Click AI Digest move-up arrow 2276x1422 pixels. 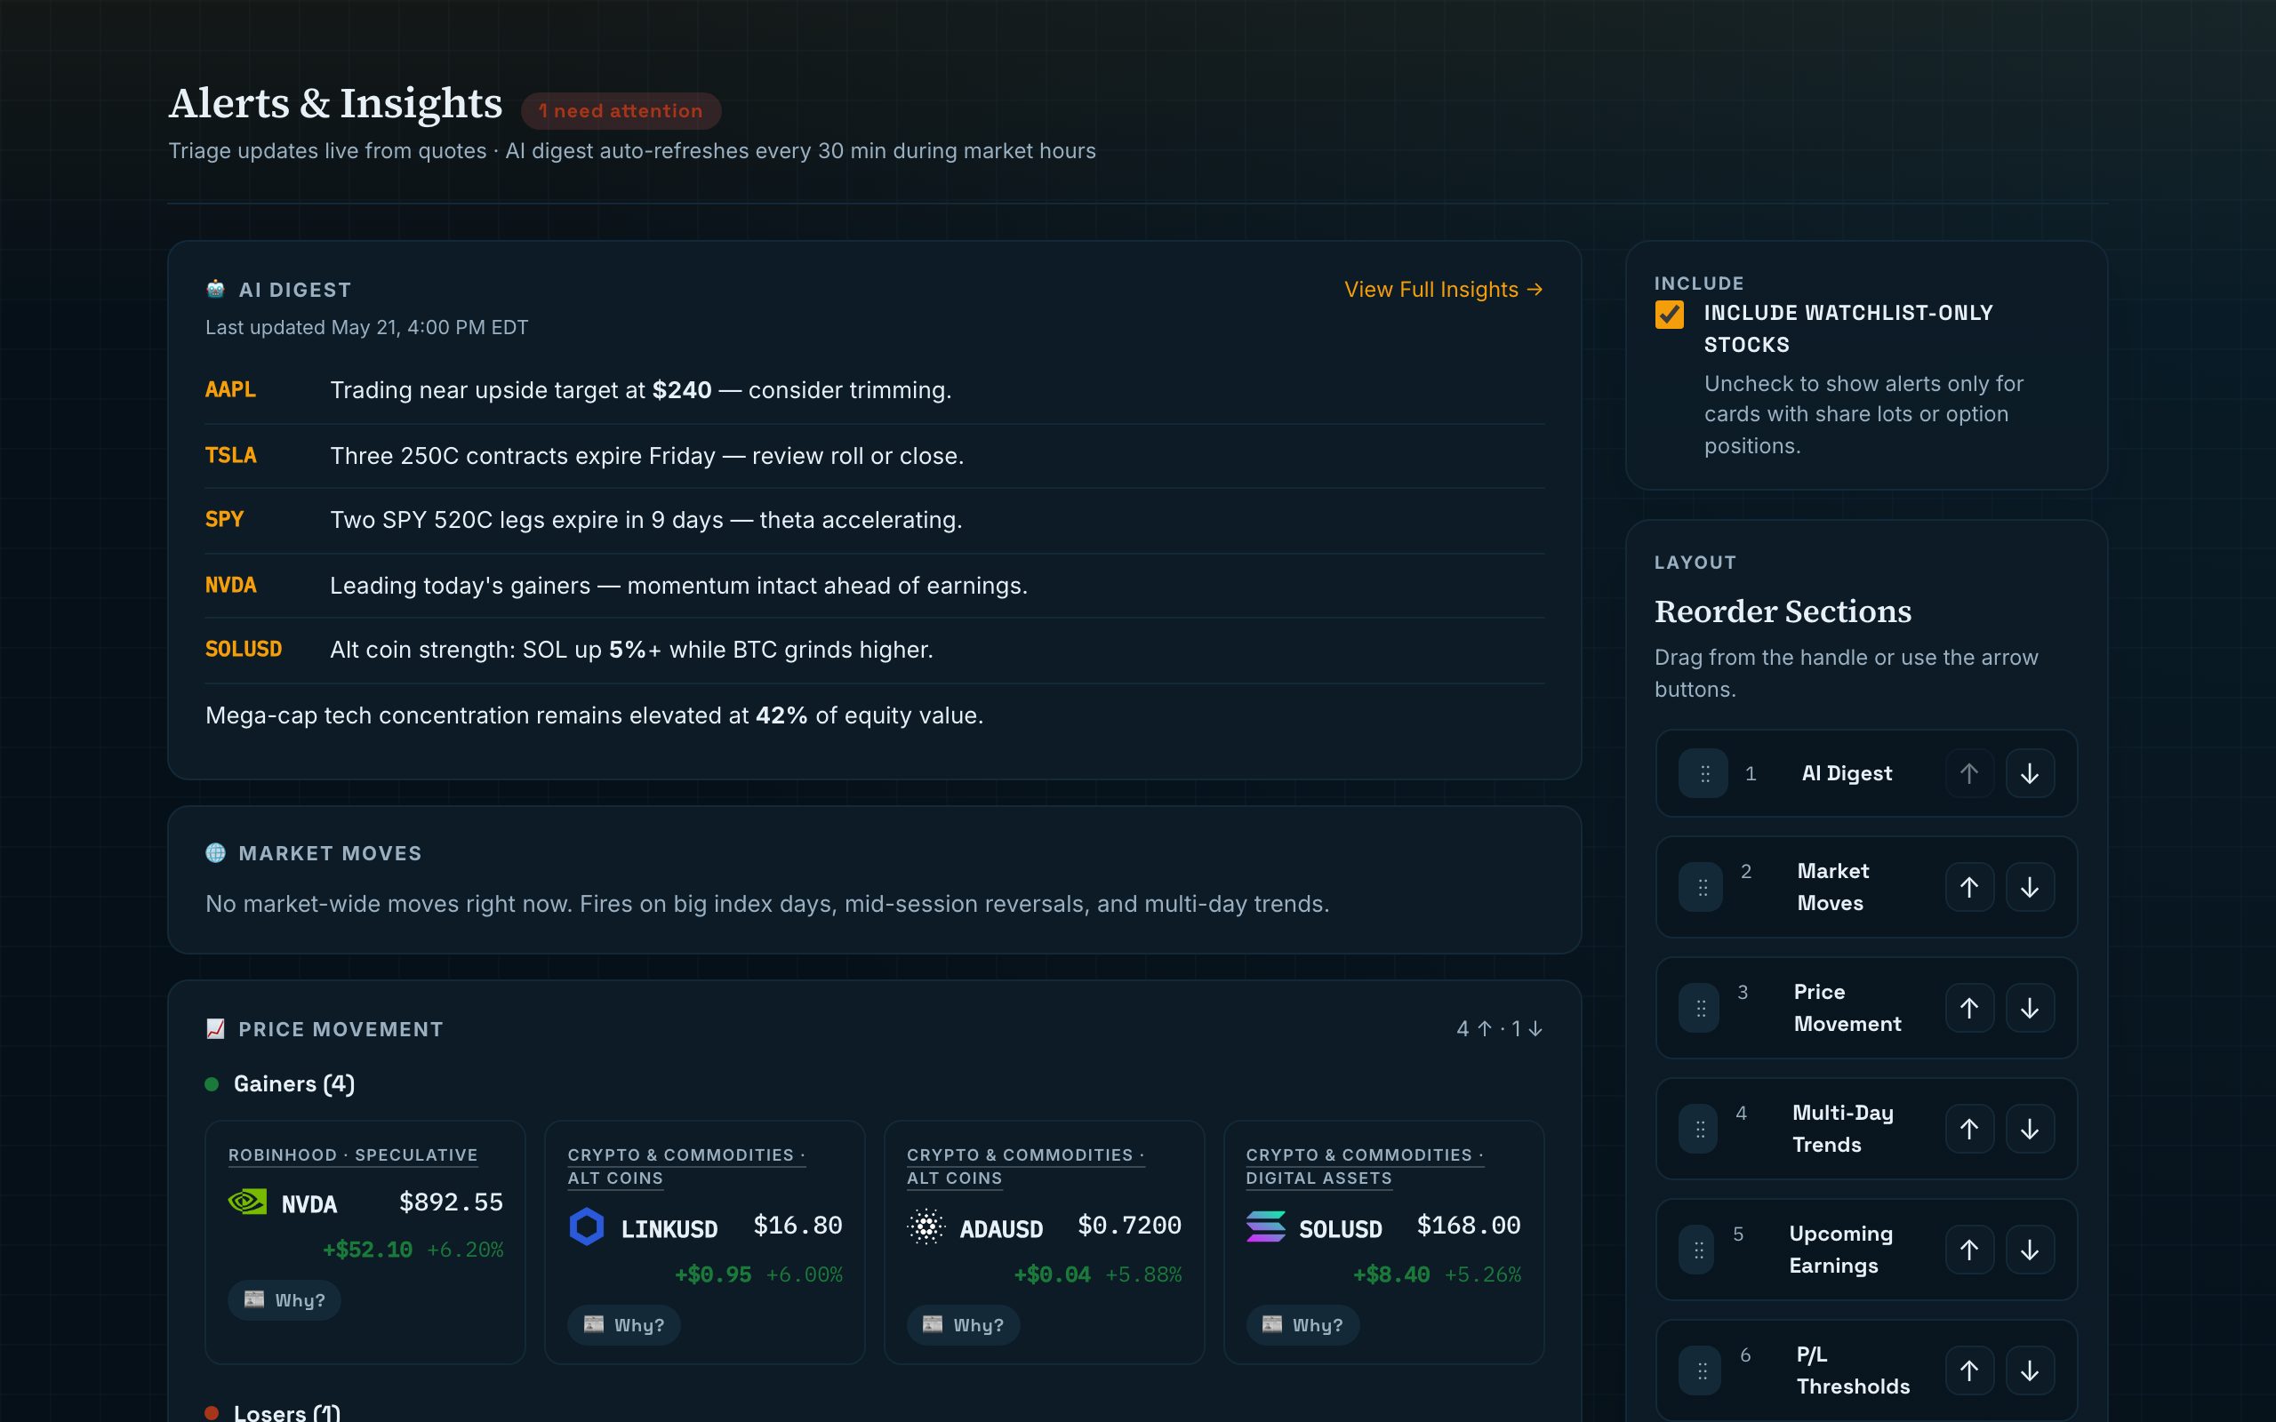(x=1968, y=773)
